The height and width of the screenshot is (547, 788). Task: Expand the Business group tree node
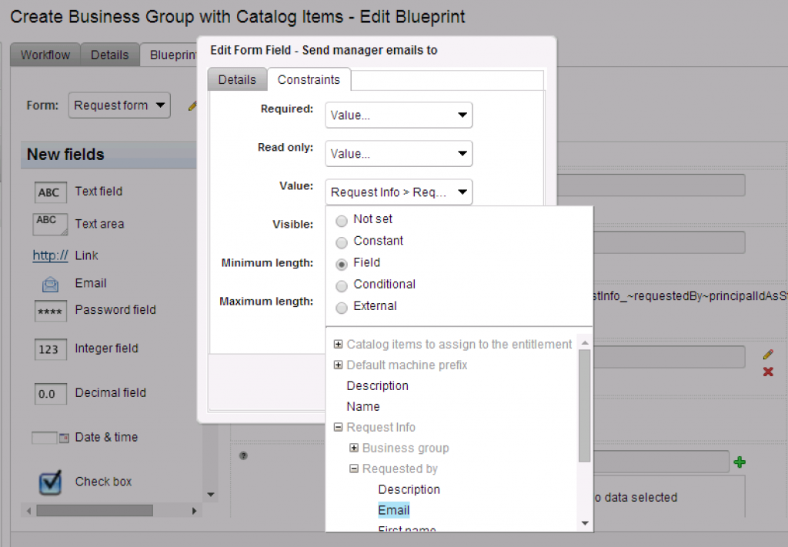pos(354,449)
